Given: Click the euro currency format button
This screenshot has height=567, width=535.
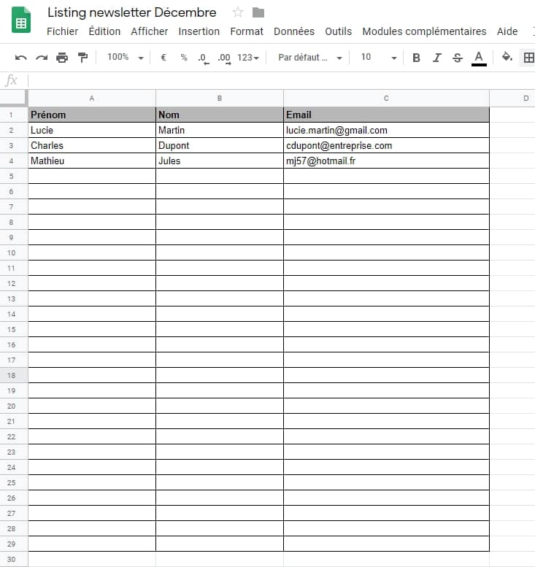Looking at the screenshot, I should 163,58.
